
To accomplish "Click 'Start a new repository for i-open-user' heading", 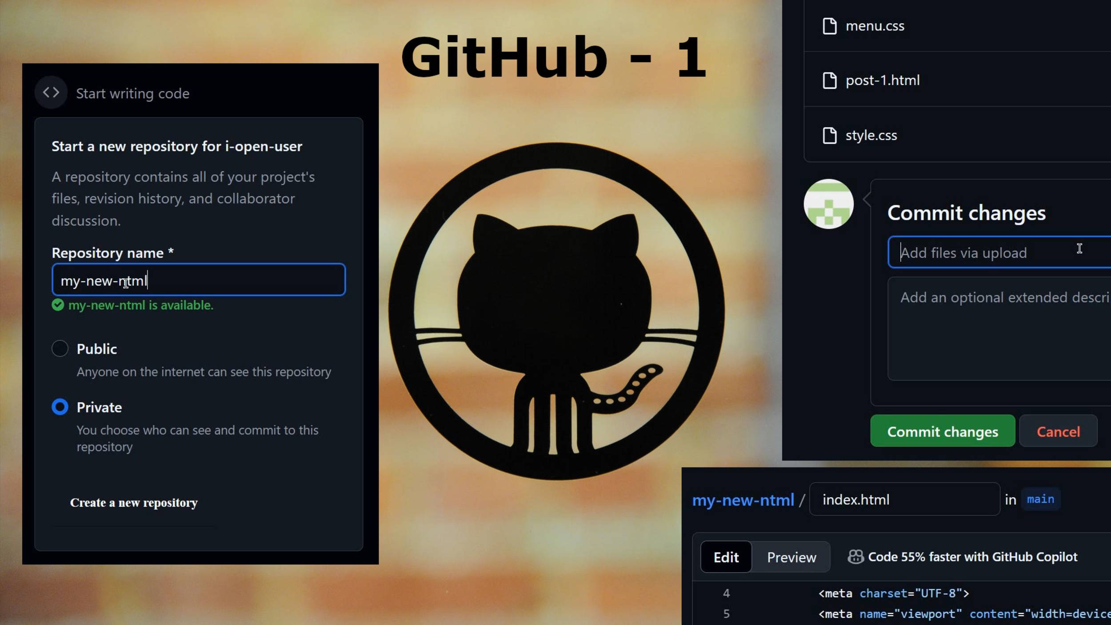I will tap(177, 146).
